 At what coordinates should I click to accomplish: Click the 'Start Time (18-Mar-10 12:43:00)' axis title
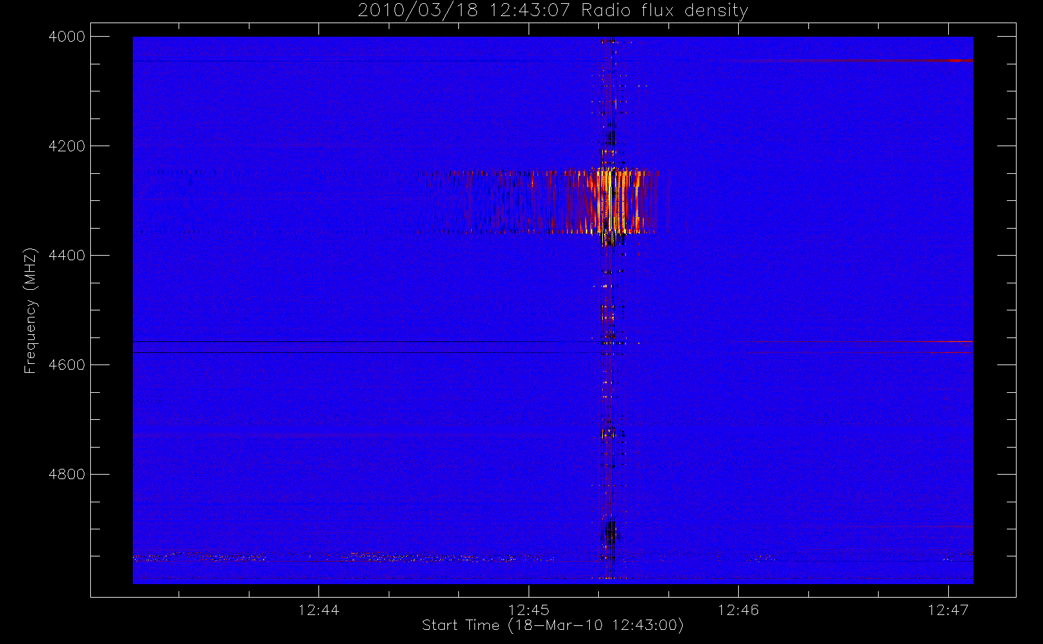point(553,625)
